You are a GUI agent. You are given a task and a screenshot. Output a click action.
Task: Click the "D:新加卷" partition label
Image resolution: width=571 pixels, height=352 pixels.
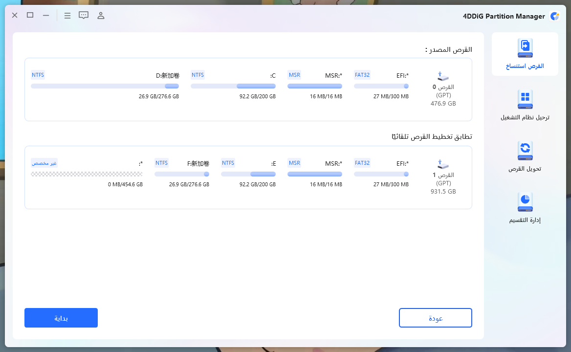pyautogui.click(x=168, y=76)
